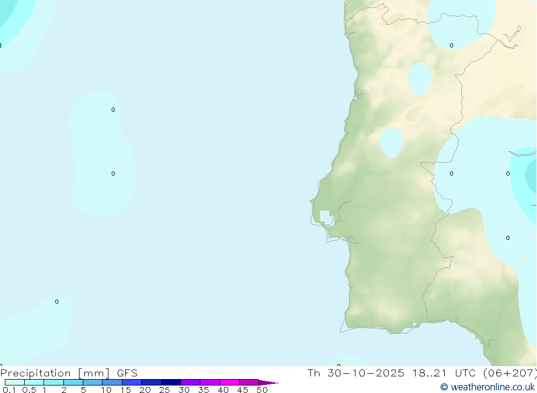Viewport: 537px width, 393px height.
Task: Click the 0.1–0.5 mm palest legend swatch
Action: pyautogui.click(x=14, y=382)
